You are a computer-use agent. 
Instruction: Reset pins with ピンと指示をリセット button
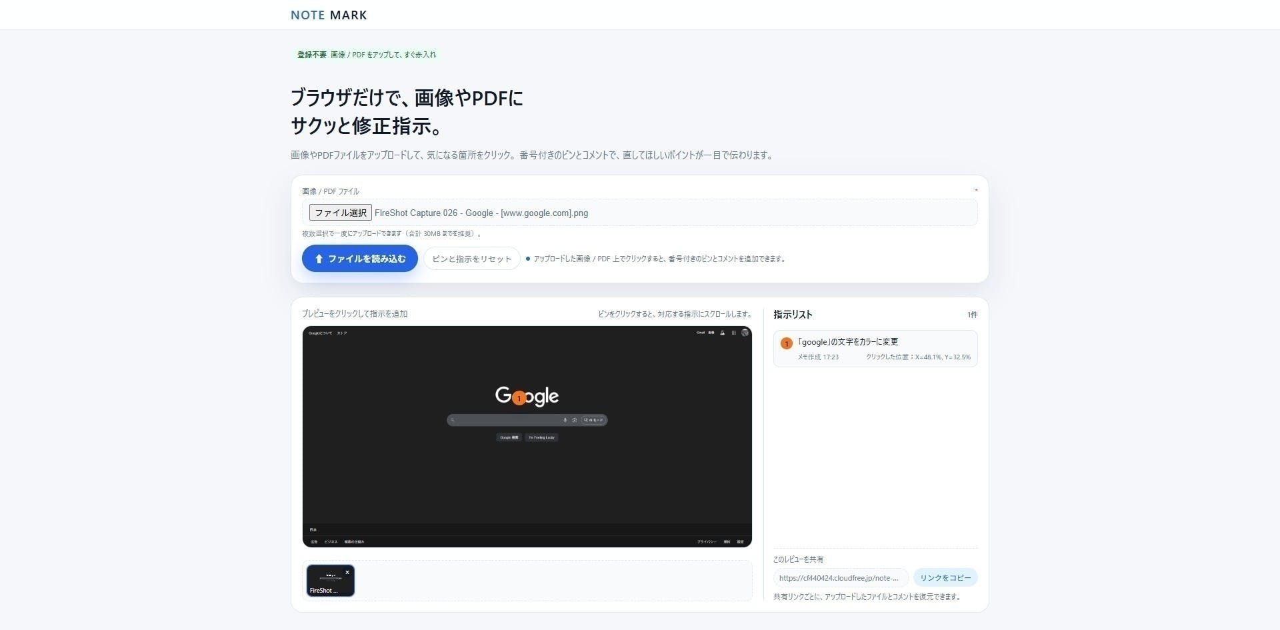pyautogui.click(x=471, y=259)
